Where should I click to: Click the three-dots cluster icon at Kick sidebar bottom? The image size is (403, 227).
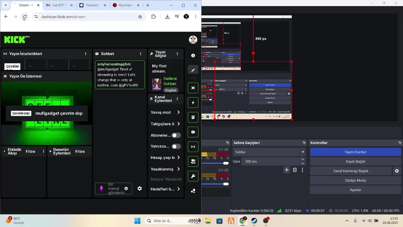193,191
